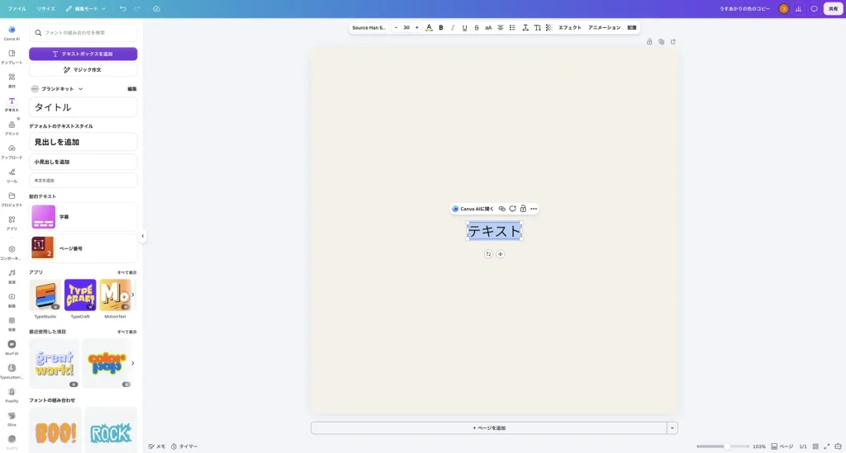846x453 pixels.
Task: Open the text color picker (A icon)
Action: 429,27
